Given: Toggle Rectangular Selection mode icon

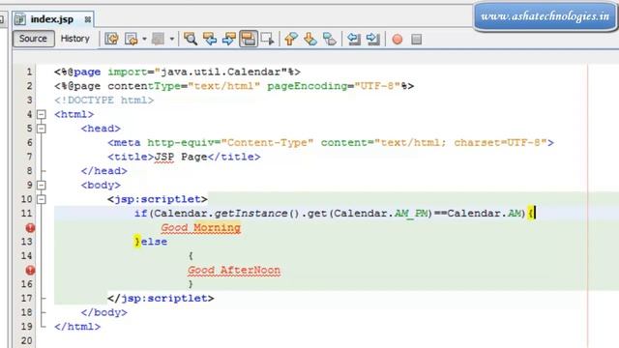Looking at the screenshot, I should tap(267, 39).
